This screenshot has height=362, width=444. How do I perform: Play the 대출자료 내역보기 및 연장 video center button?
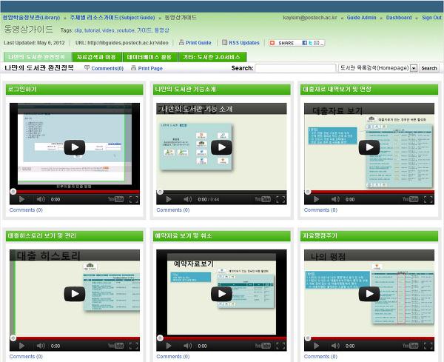click(x=369, y=147)
